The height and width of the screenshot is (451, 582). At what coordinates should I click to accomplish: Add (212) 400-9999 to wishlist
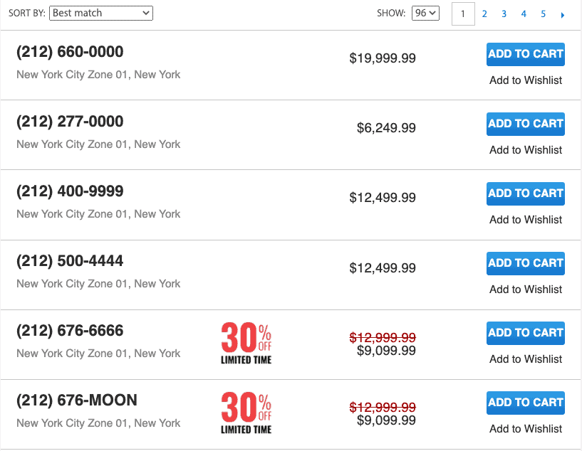click(526, 220)
